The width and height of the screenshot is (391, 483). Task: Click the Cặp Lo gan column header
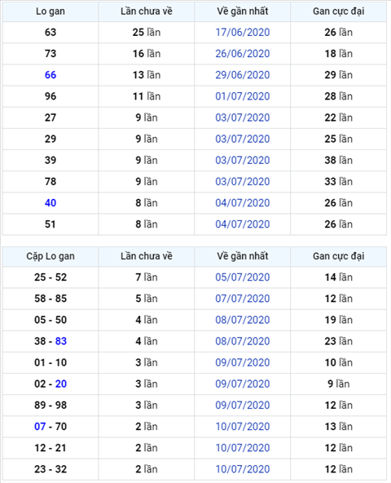[x=51, y=256]
